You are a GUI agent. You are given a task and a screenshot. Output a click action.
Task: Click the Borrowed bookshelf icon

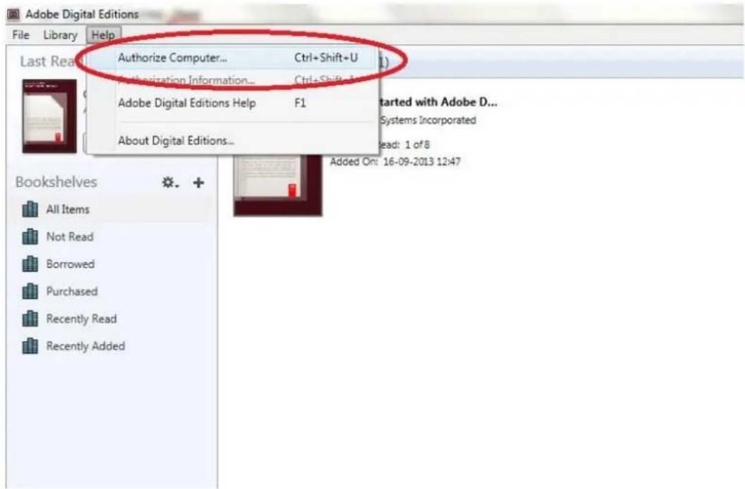click(30, 264)
